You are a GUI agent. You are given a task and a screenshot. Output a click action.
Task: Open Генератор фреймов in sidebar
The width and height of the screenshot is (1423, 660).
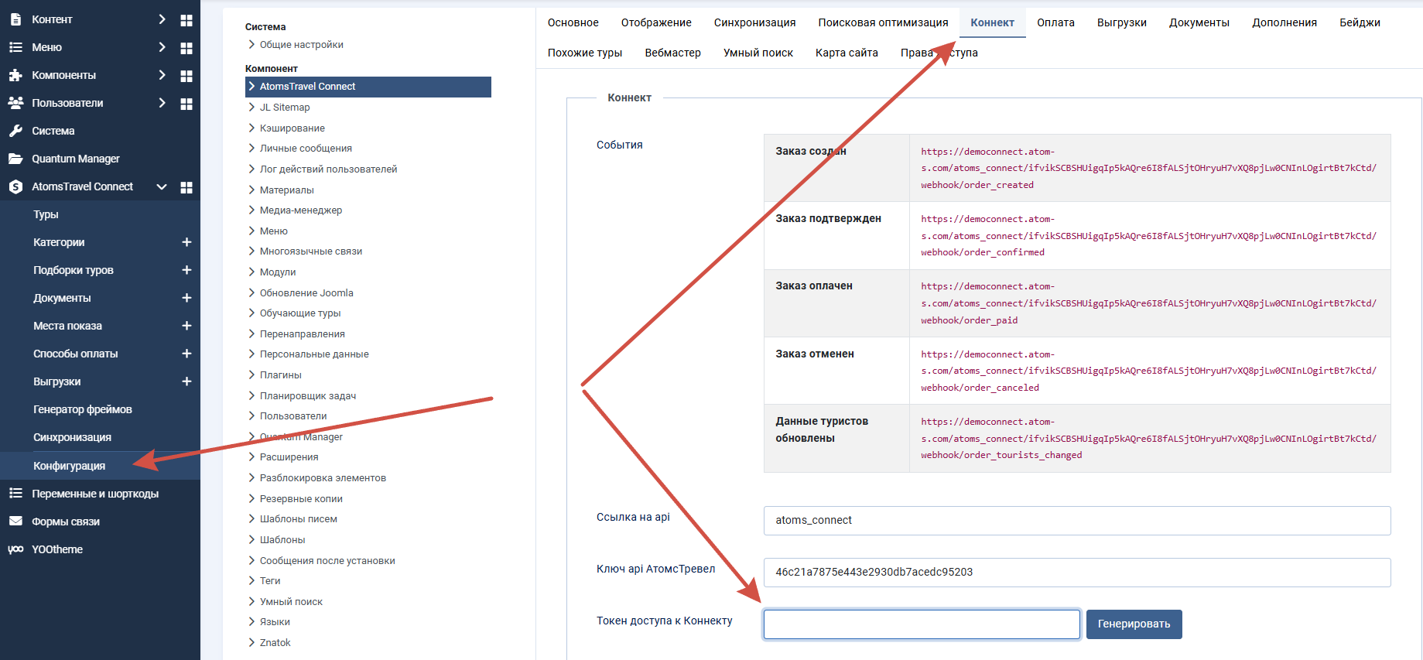(83, 409)
